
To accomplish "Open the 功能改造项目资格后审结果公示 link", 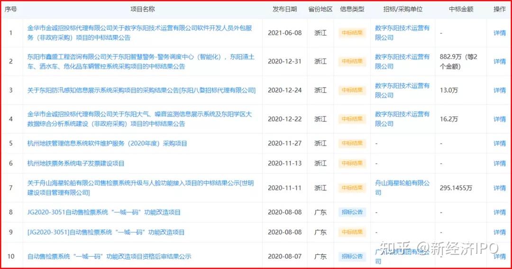I will tap(109, 257).
